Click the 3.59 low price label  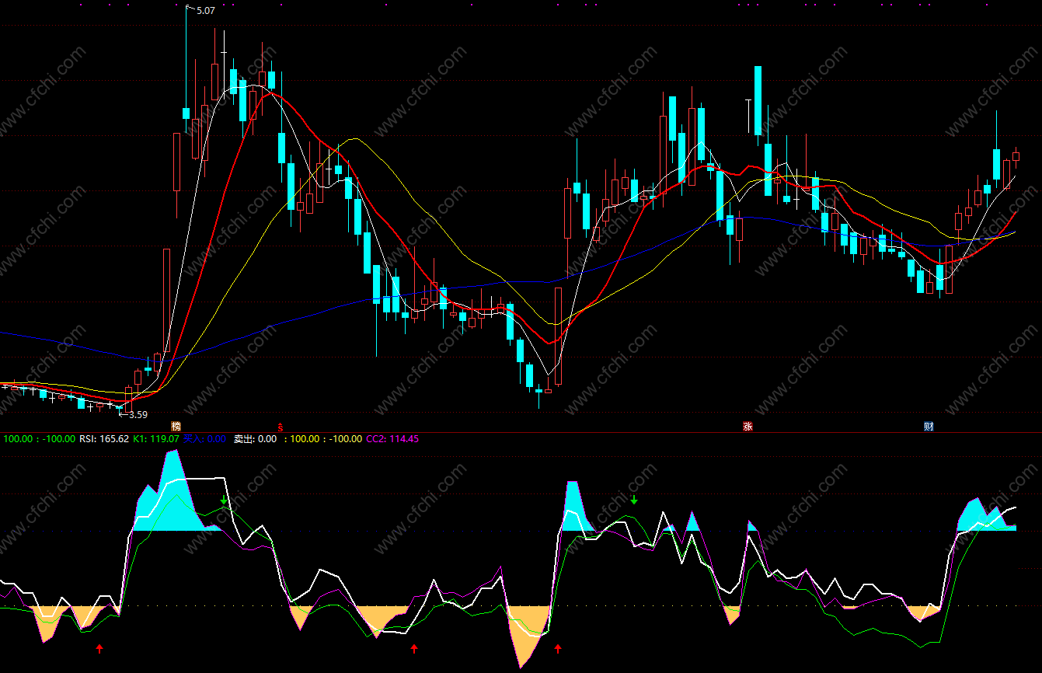pos(138,415)
